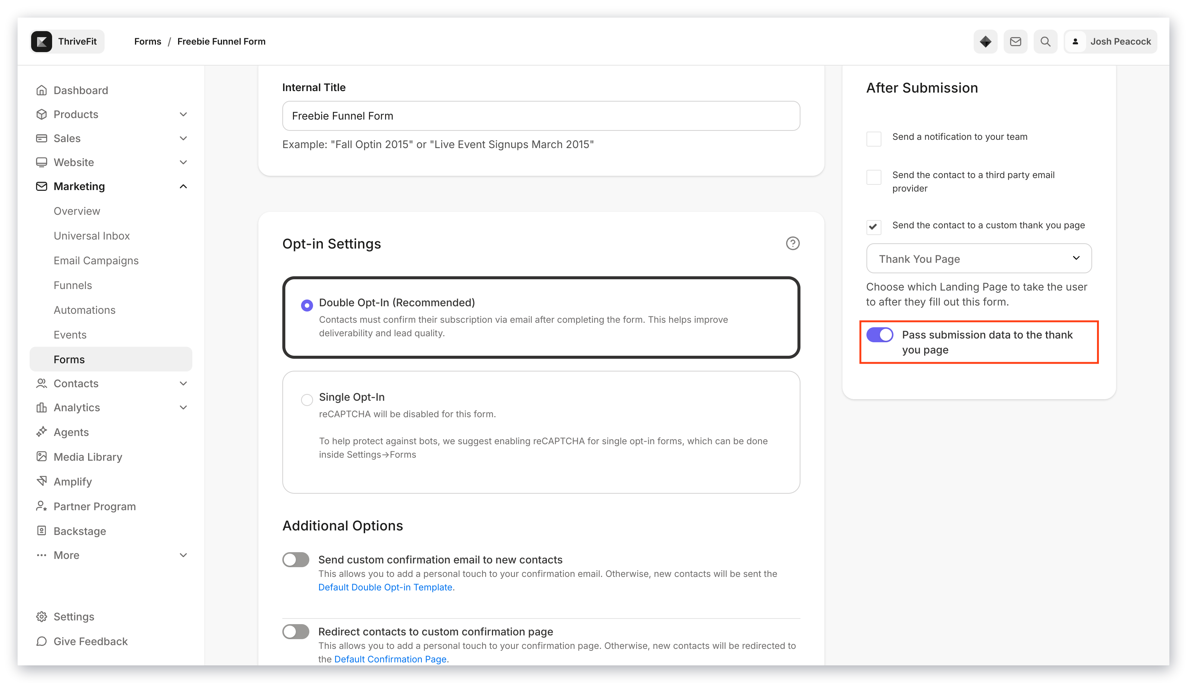Click the Agents sparkle icon

pos(41,431)
